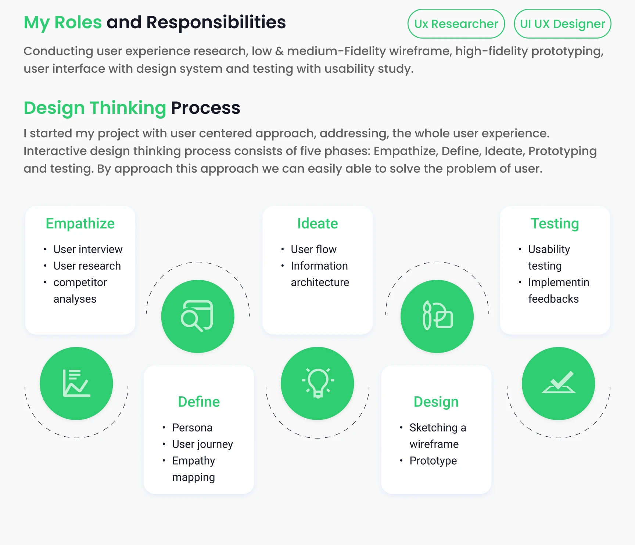Image resolution: width=635 pixels, height=545 pixels.
Task: Click the 'Prototype' bullet item
Action: pos(433,461)
